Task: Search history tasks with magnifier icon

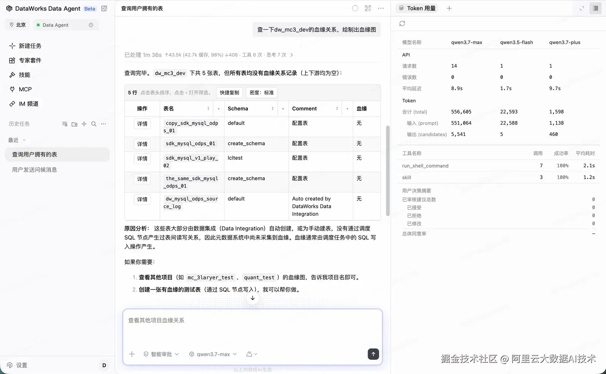Action: coord(94,124)
